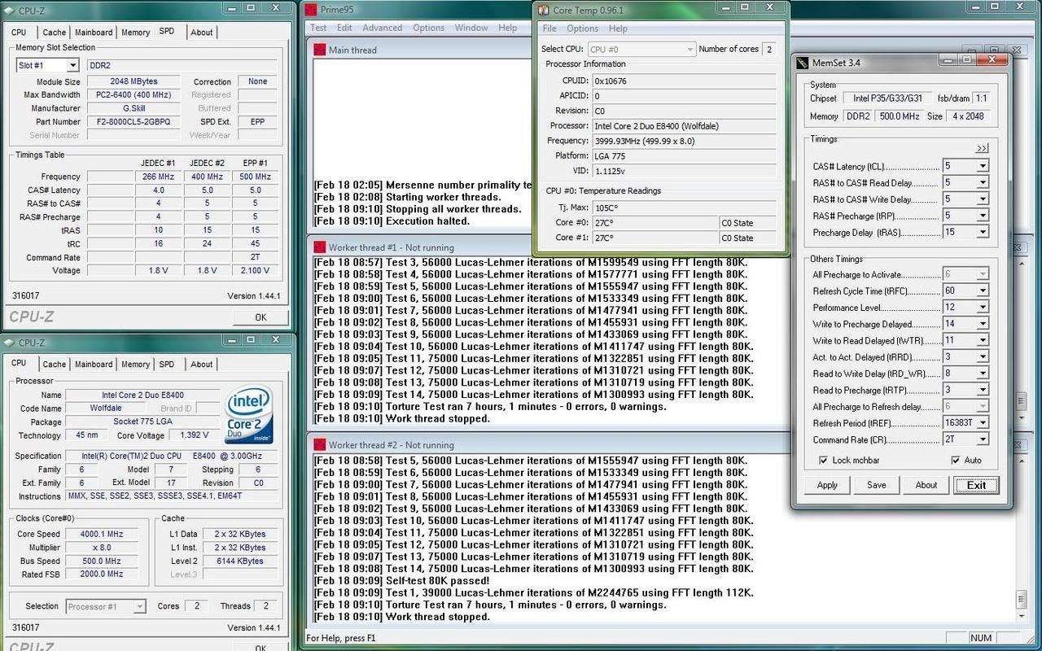Switch to Mainboard tab in the CPU-Z SPD window
The width and height of the screenshot is (1042, 651).
pos(94,33)
